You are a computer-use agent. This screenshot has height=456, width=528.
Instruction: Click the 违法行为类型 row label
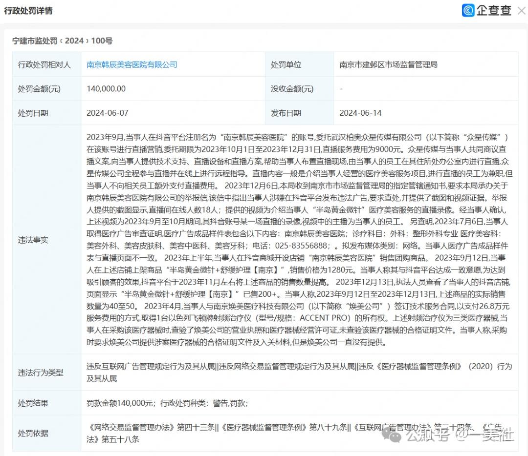coord(41,373)
